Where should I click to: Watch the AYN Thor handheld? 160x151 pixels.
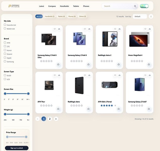click(x=59, y=75)
